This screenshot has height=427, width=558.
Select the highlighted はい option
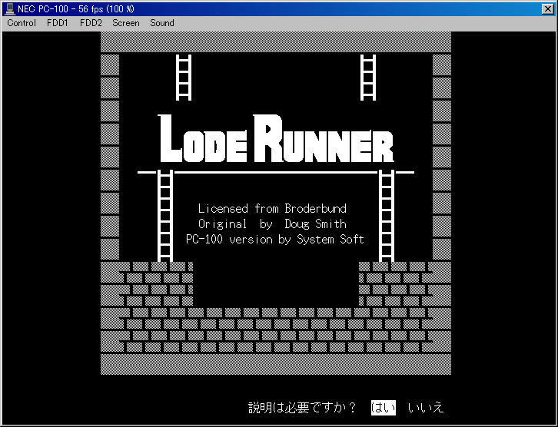click(384, 408)
